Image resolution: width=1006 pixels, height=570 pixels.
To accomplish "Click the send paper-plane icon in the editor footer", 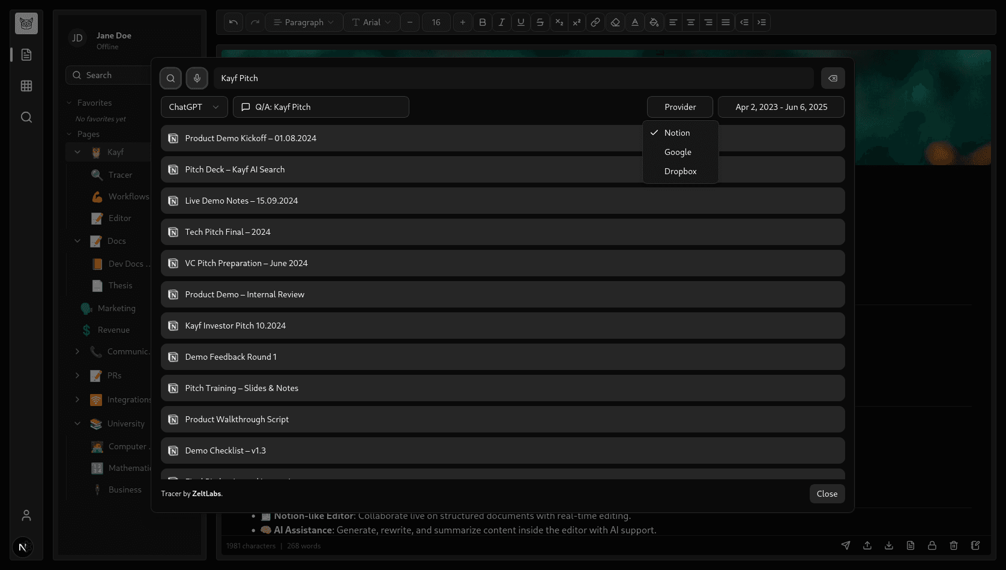I will (x=846, y=545).
